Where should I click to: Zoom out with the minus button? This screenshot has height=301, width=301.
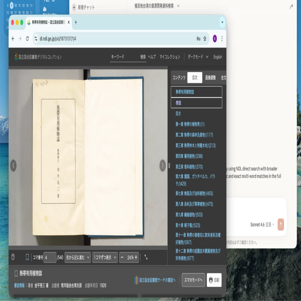[122, 257]
